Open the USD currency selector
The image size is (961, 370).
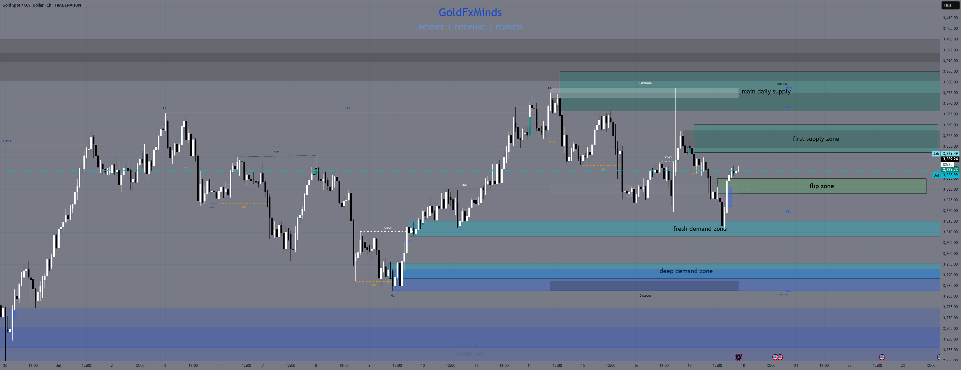[x=950, y=5]
